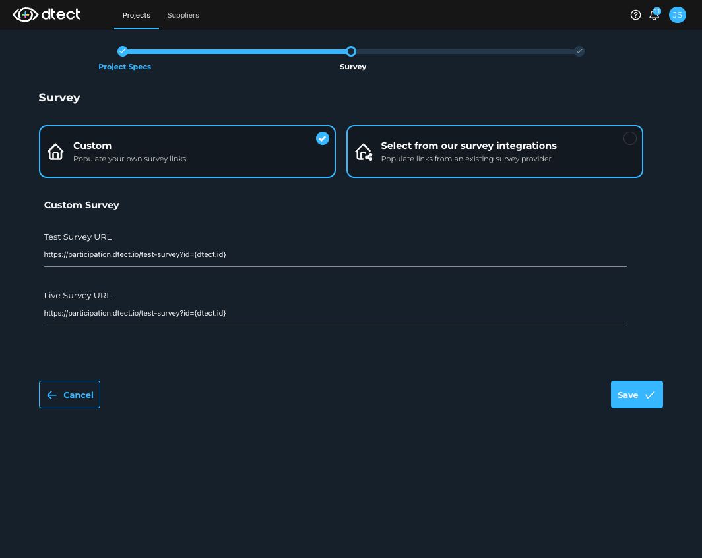Click the home icon on the Custom card

click(x=56, y=152)
